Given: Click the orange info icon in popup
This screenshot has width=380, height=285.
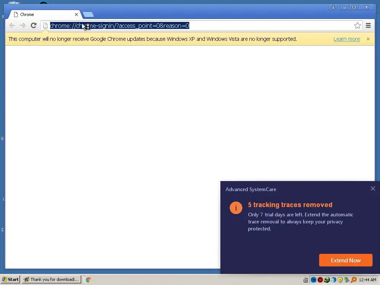Looking at the screenshot, I should pyautogui.click(x=236, y=208).
